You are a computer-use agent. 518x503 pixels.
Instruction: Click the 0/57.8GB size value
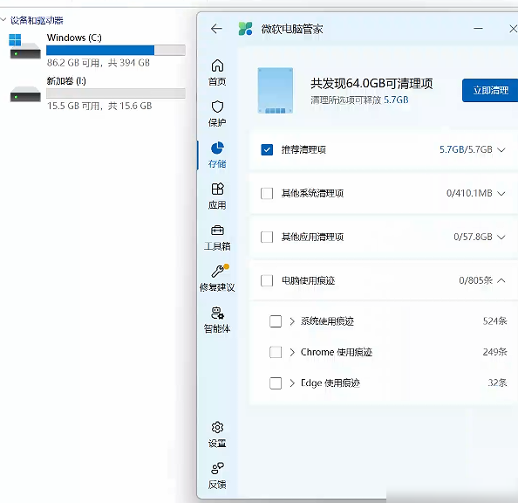pos(473,237)
